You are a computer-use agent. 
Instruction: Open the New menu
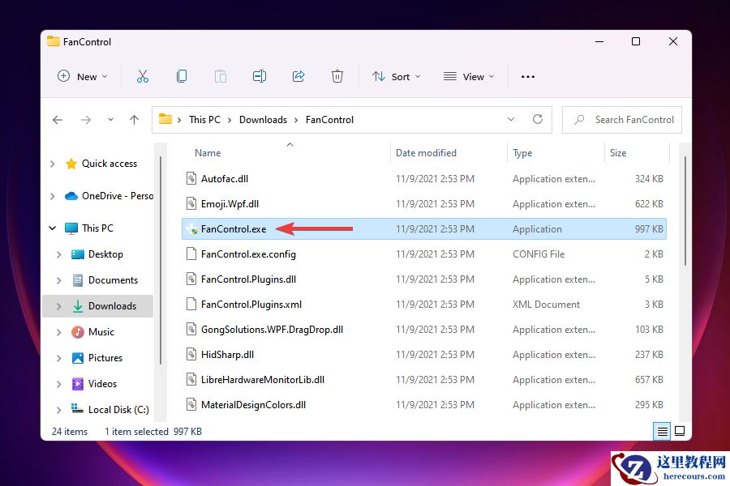82,76
